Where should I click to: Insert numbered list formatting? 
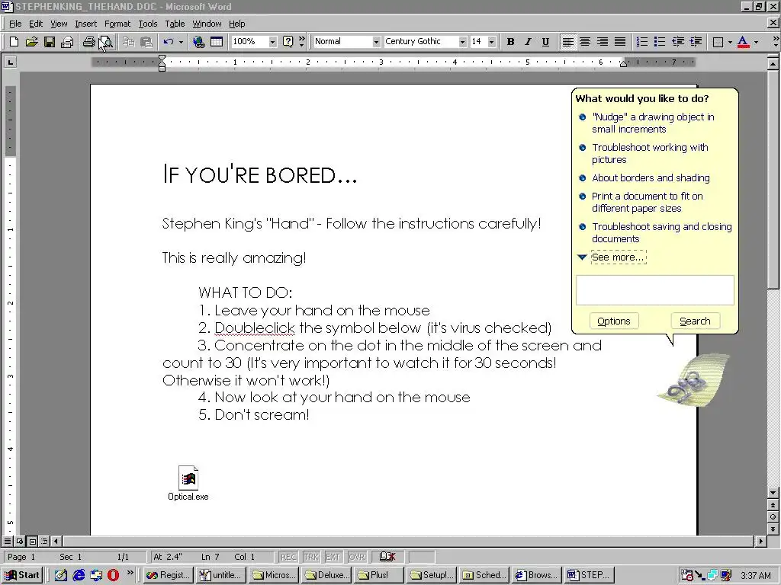coord(642,42)
